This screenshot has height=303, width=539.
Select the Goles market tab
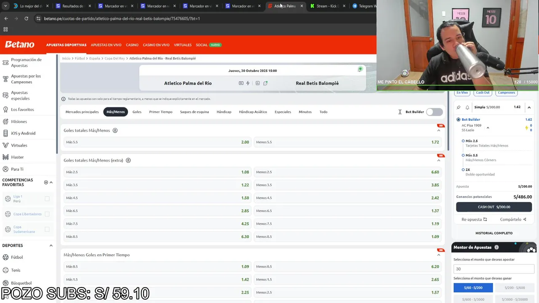[x=137, y=112]
